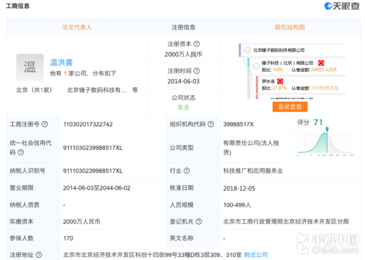This screenshot has height=260, width=365.
Task: Click help icon beside 行业
Action: (187, 171)
